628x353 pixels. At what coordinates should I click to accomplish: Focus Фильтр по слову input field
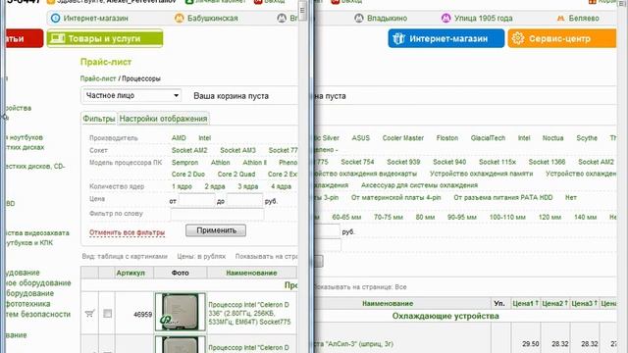pos(218,214)
